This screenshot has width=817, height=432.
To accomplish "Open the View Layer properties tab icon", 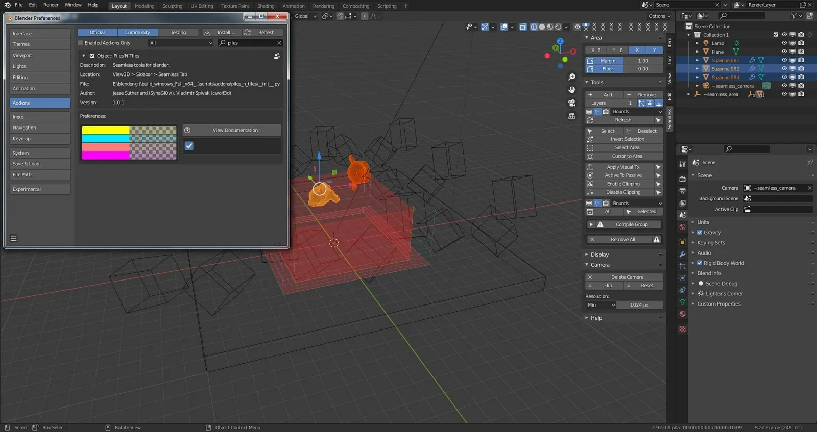I will [682, 203].
